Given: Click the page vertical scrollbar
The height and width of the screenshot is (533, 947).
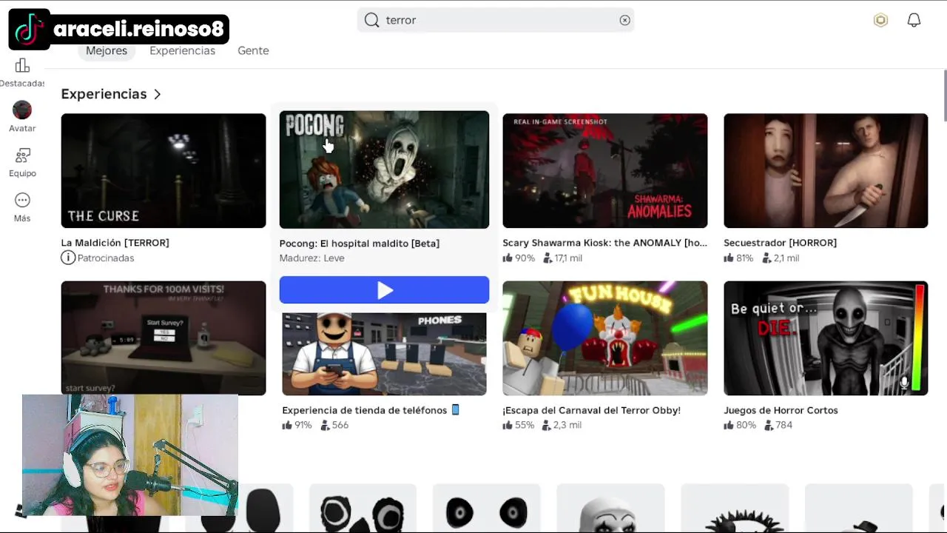Looking at the screenshot, I should click(945, 96).
